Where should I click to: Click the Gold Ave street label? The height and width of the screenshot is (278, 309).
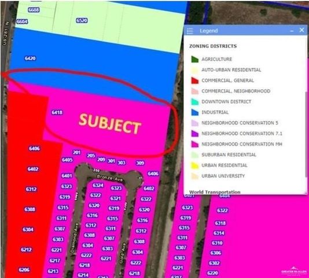point(122,253)
